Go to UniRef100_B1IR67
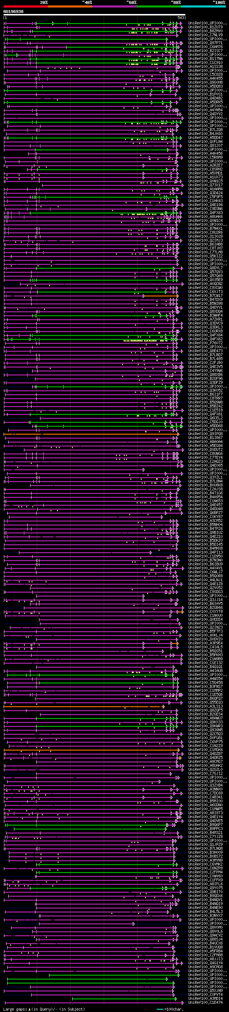This screenshot has width=229, height=1012. [x=205, y=438]
